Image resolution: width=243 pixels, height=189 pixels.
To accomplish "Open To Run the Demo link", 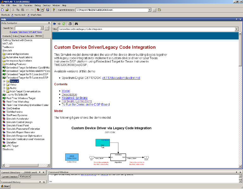I will point(85,104).
